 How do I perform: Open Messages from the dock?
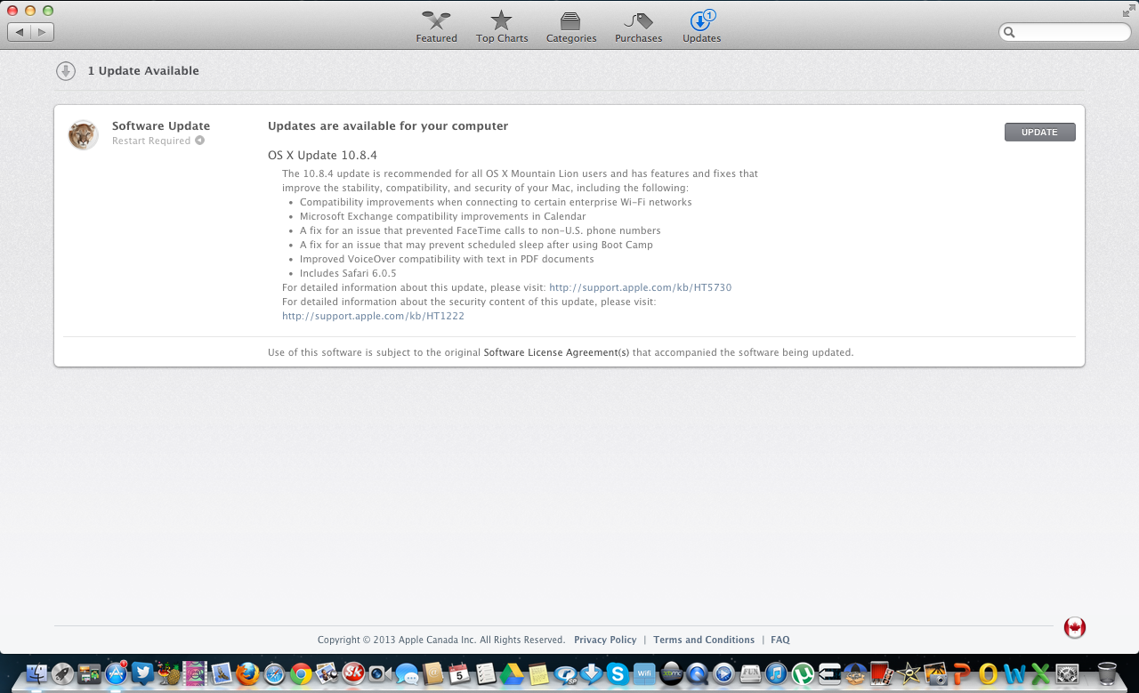click(407, 674)
